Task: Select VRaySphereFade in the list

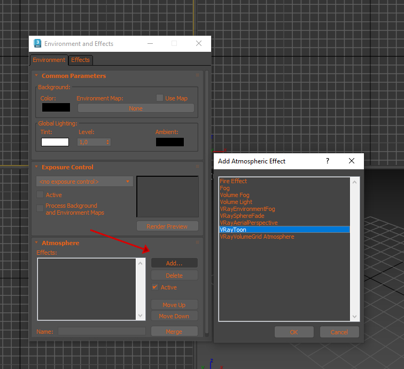Action: pyautogui.click(x=284, y=216)
